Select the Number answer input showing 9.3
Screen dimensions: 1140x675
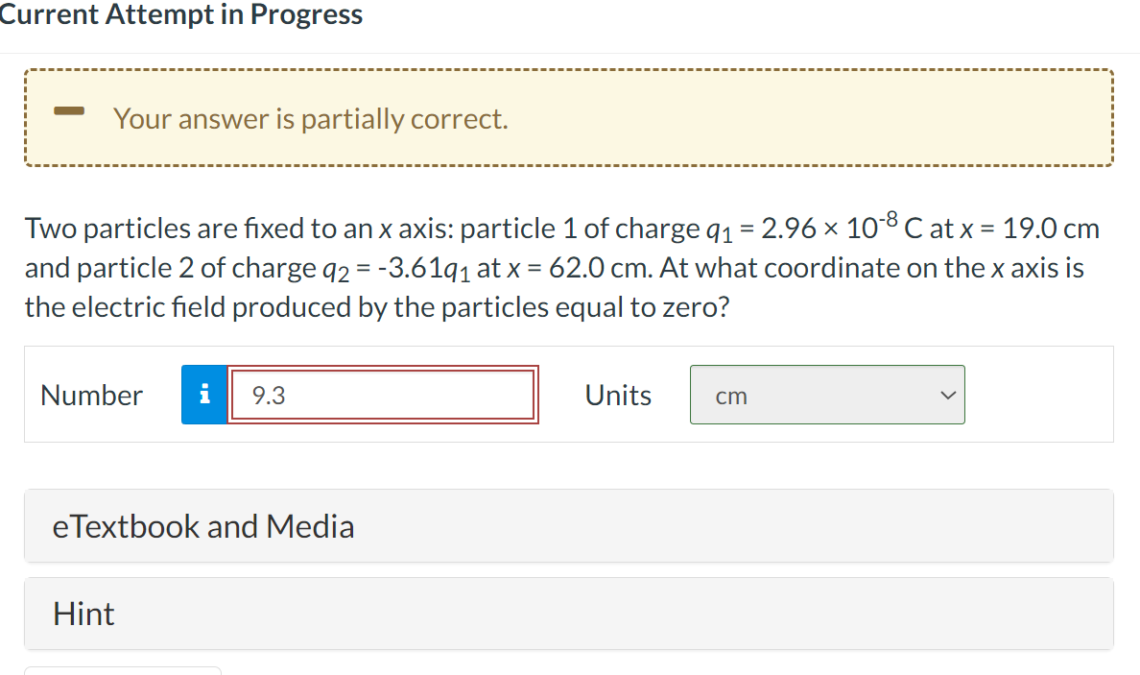382,394
